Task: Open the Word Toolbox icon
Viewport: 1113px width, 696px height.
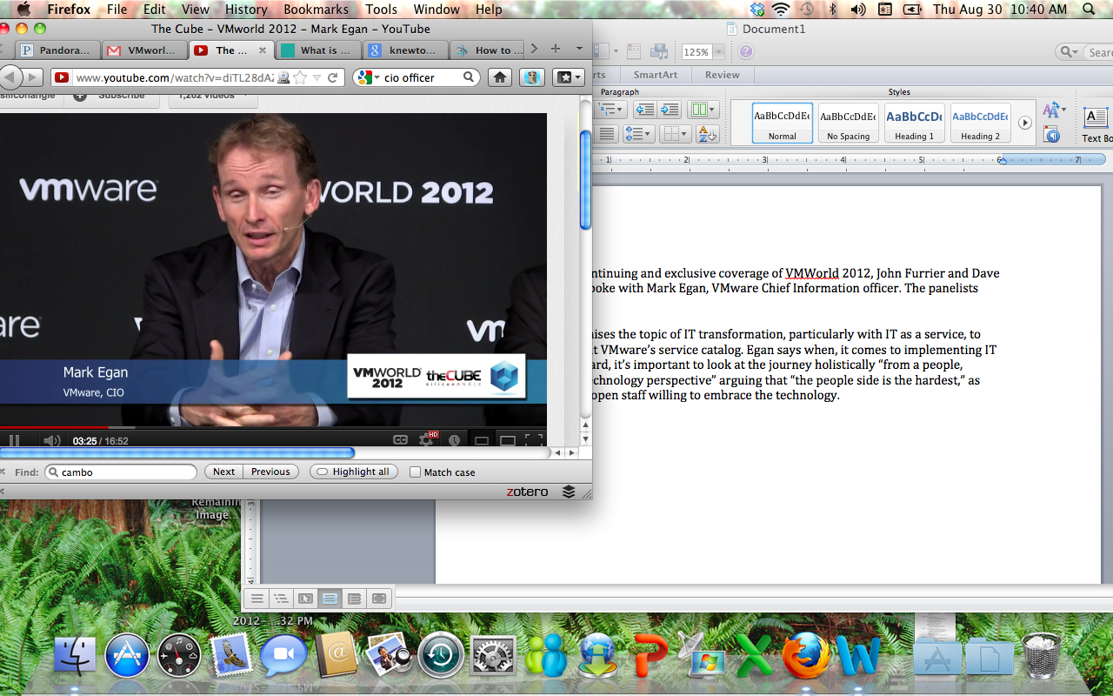Action: [634, 52]
